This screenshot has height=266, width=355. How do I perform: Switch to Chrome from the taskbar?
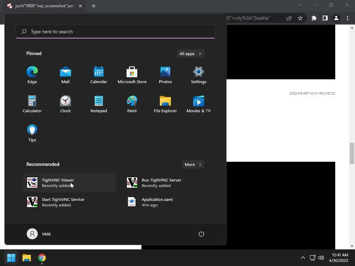coord(42,258)
